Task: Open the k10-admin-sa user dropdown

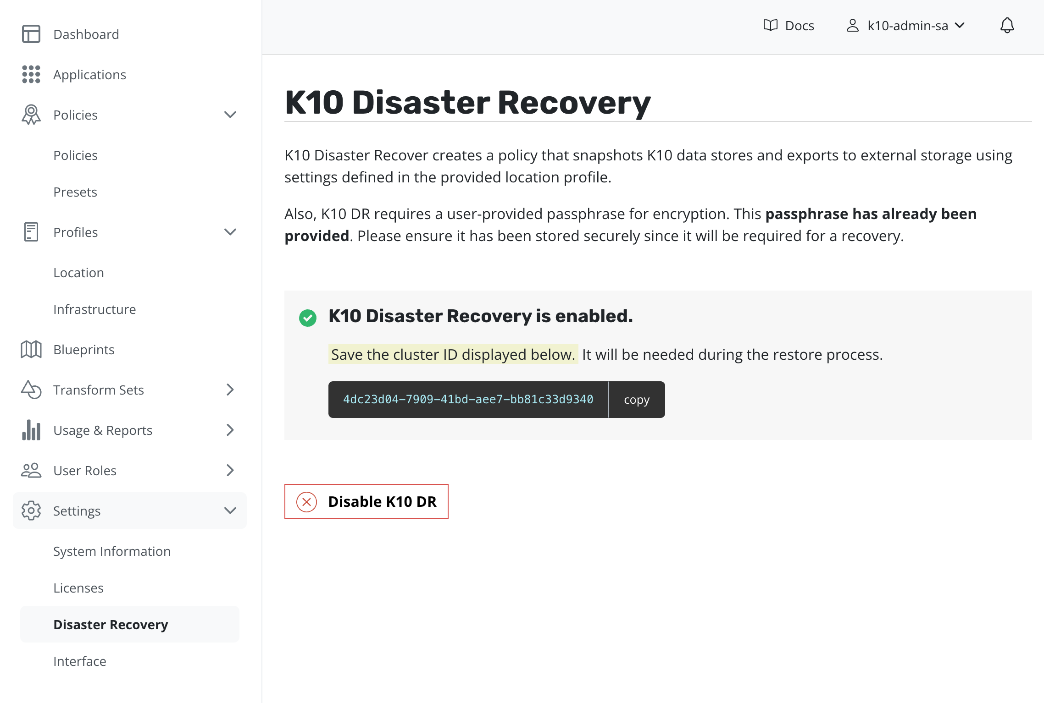Action: point(905,26)
